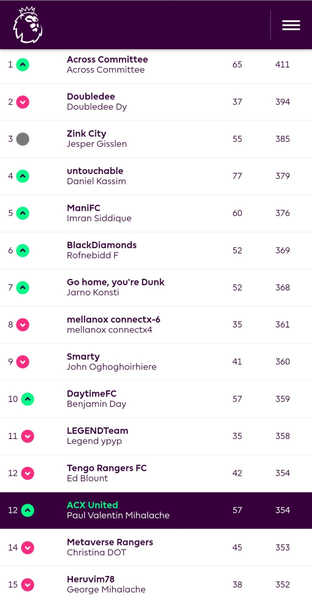Open the Across Committee team
The height and width of the screenshot is (600, 312).
[107, 59]
